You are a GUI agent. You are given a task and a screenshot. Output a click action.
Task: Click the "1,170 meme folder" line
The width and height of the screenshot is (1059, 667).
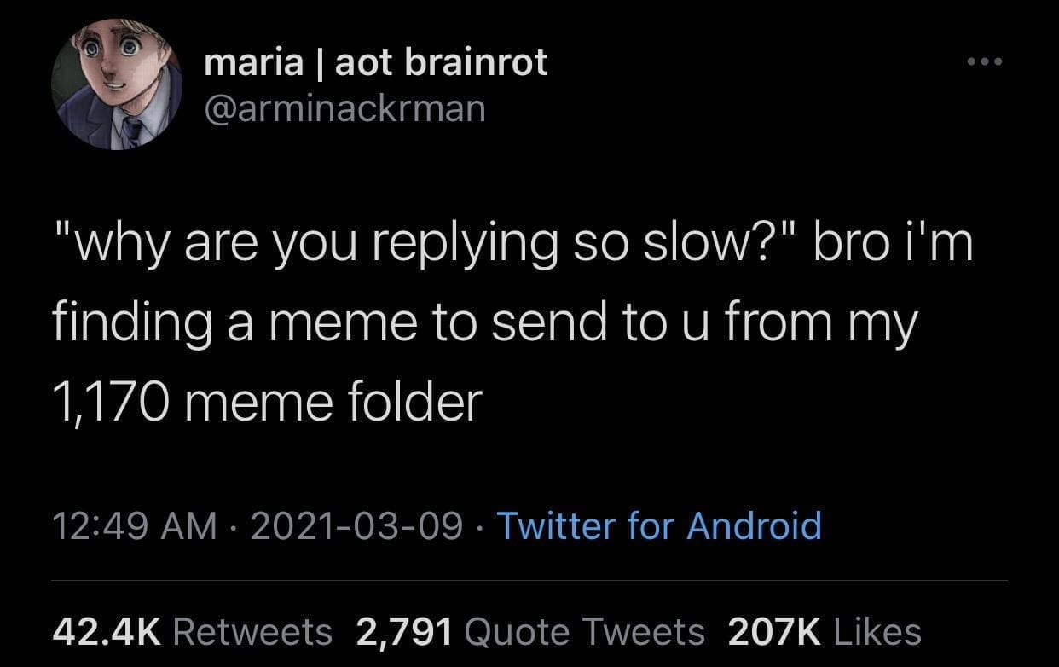(x=267, y=402)
